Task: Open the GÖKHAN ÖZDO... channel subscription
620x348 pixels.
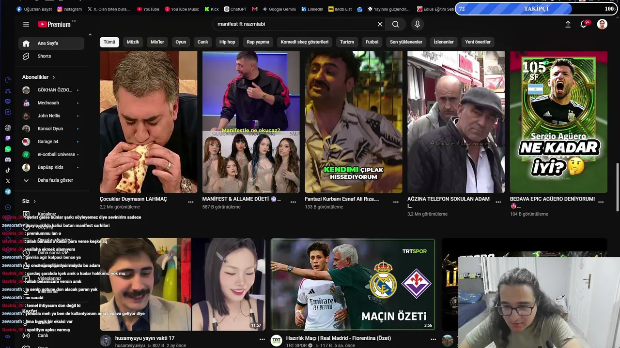Action: (x=51, y=90)
